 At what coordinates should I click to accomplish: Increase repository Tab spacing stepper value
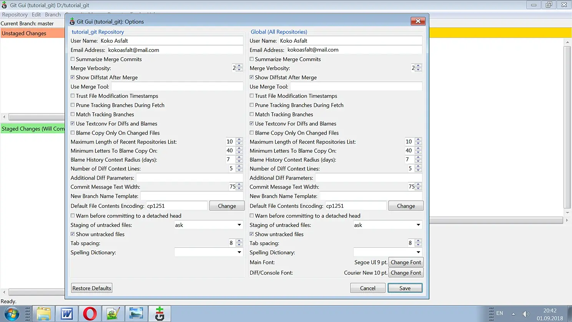tap(239, 241)
